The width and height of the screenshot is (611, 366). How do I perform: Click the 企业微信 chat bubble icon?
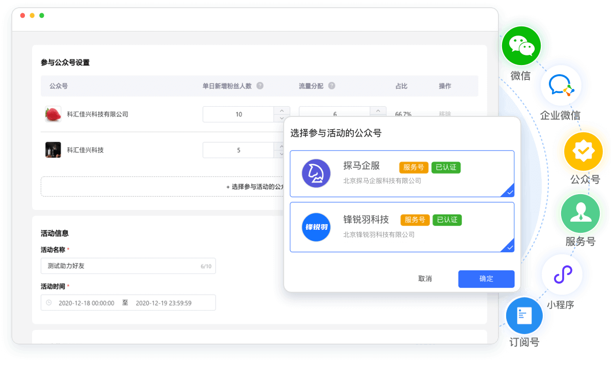coord(561,86)
